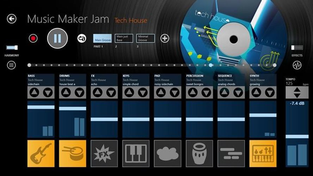Click the master volume slider handle
The height and width of the screenshot is (176, 313).
point(297,137)
